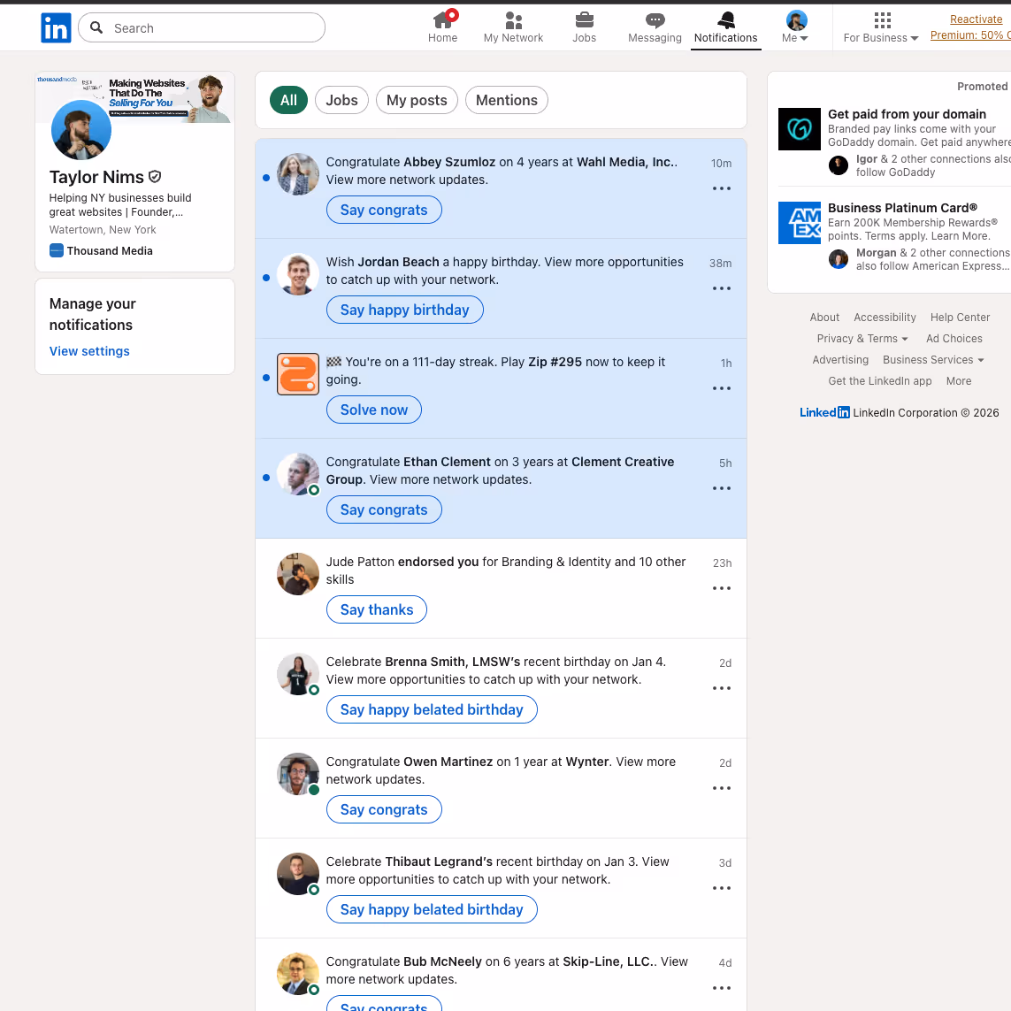This screenshot has height=1011, width=1011.
Task: Open options menu for Jordan Beach notification
Action: tap(722, 288)
